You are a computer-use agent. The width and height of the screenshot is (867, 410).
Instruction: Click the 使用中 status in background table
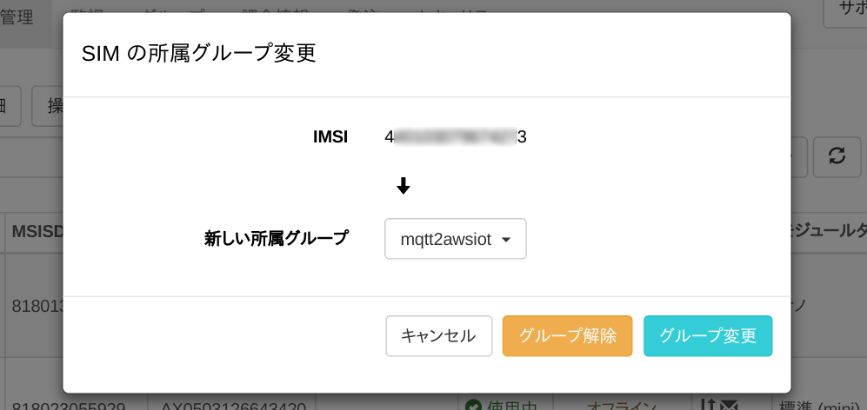[501, 406]
